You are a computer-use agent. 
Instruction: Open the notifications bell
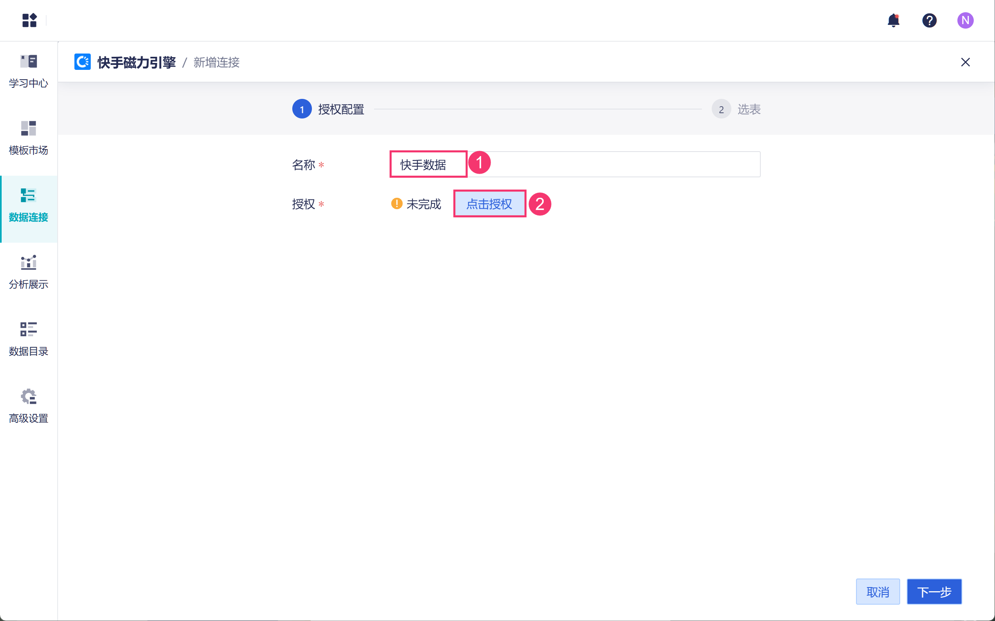pos(893,20)
